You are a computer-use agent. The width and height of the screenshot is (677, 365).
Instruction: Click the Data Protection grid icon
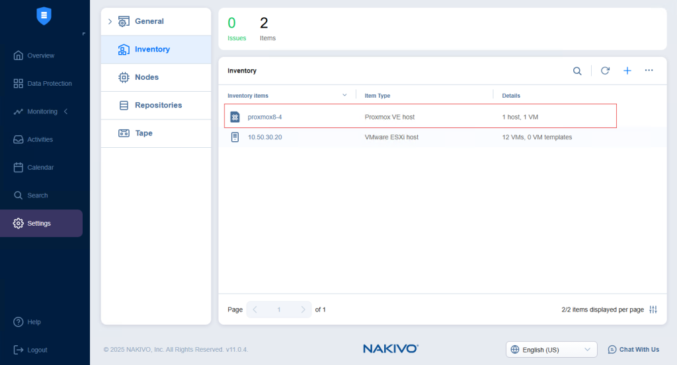(18, 84)
